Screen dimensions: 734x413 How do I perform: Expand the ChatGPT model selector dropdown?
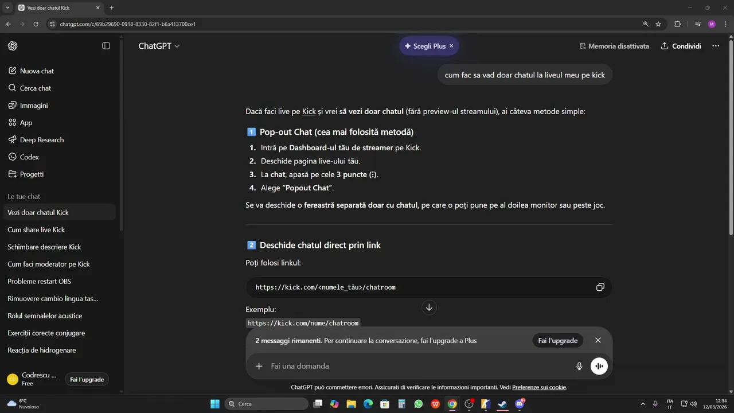point(159,46)
